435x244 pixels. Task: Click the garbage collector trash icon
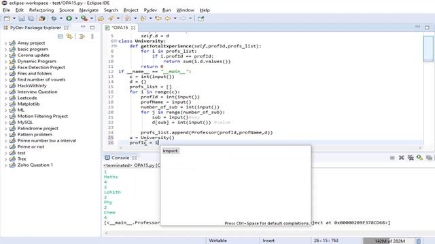point(419,241)
